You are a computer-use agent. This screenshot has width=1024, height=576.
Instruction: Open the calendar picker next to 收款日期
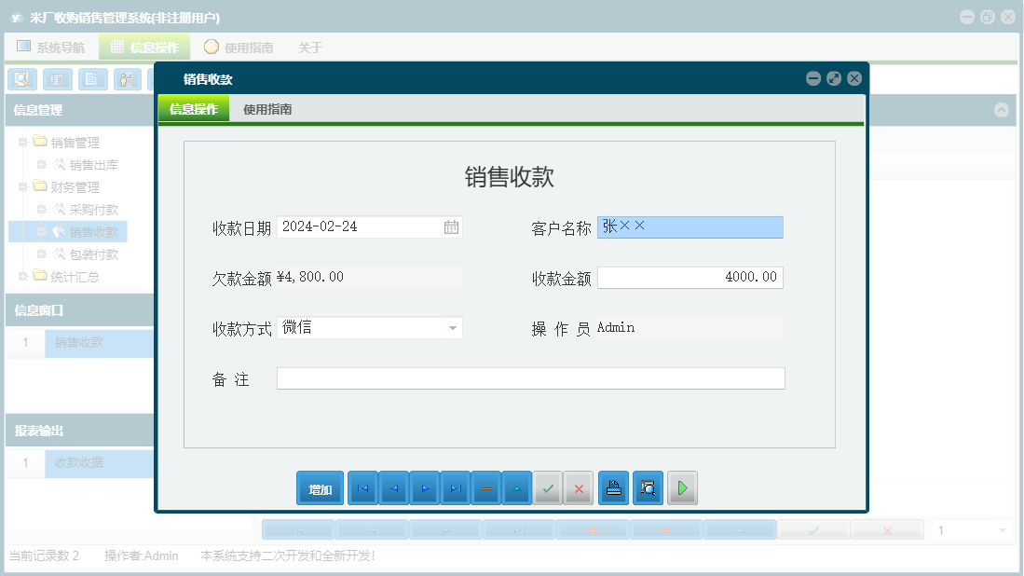pos(452,226)
